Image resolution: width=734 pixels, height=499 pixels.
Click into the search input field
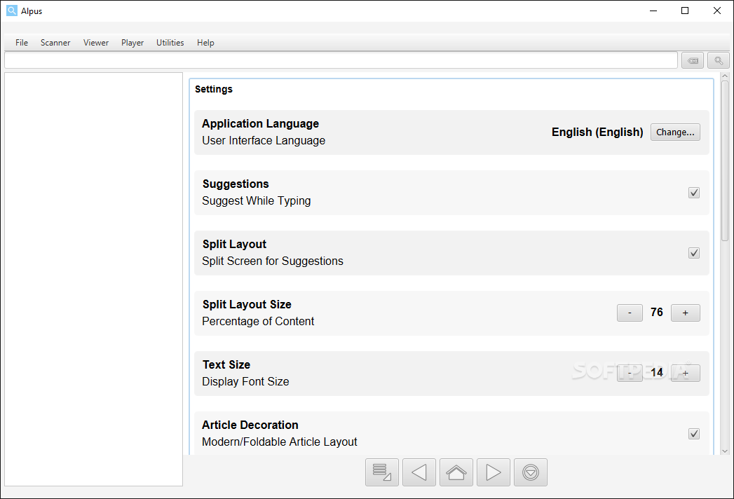tap(341, 60)
